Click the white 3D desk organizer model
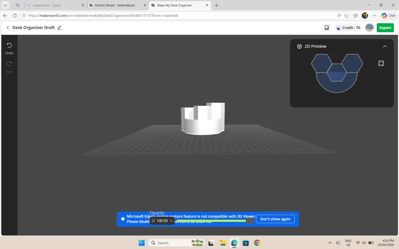This screenshot has width=399, height=249. click(x=203, y=119)
